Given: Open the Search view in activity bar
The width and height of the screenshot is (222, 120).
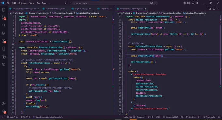Looking at the screenshot, I should point(4,26).
